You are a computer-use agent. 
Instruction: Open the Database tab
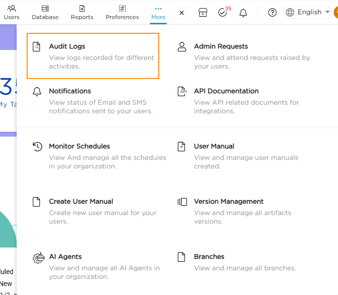[45, 12]
